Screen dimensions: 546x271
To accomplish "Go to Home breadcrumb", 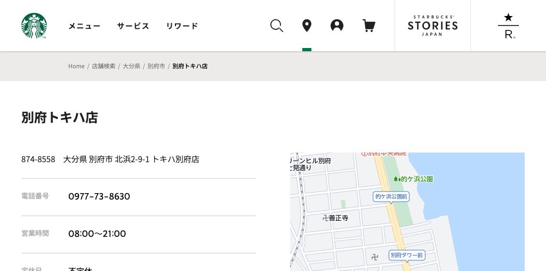I will tap(76, 66).
